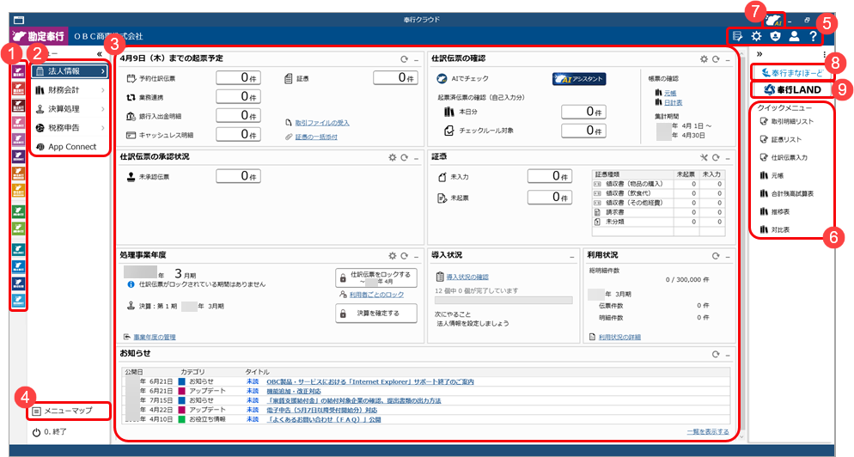Screen dimensions: 854x457
Task: Refresh the 証憑 panel
Action: tap(716, 157)
